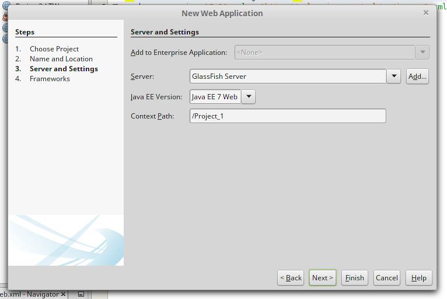Proceed with the Next > button
447x299 pixels.
click(323, 278)
